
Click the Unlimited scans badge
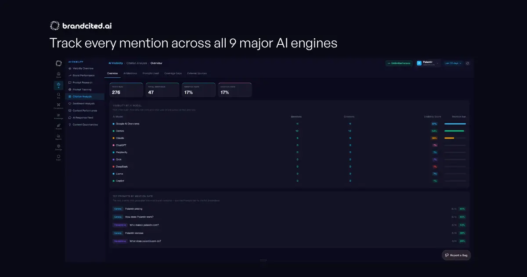399,63
